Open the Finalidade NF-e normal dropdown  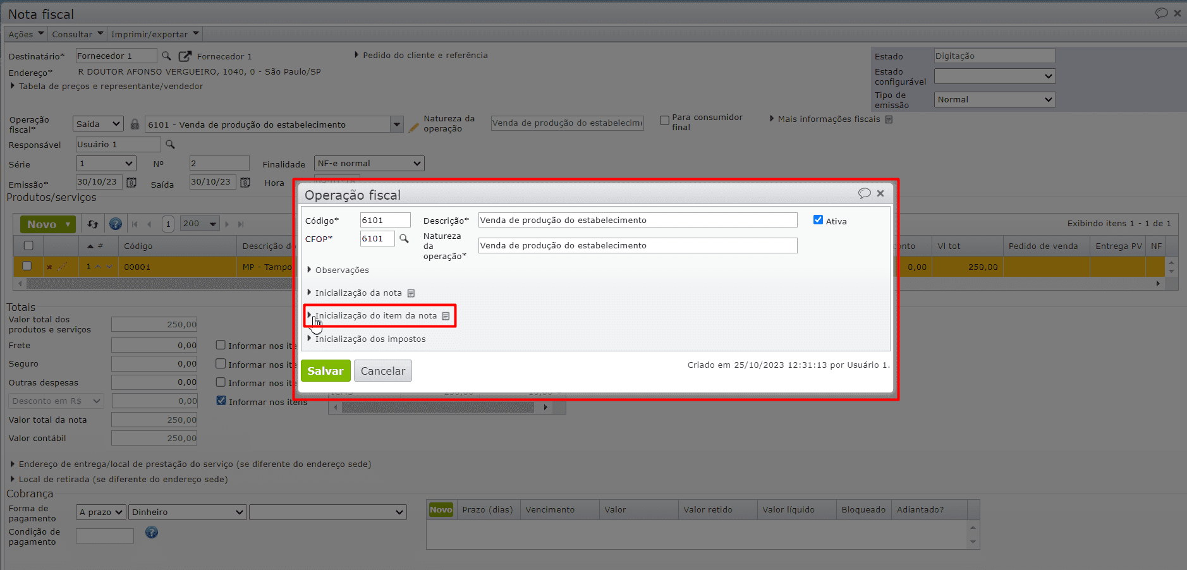369,164
